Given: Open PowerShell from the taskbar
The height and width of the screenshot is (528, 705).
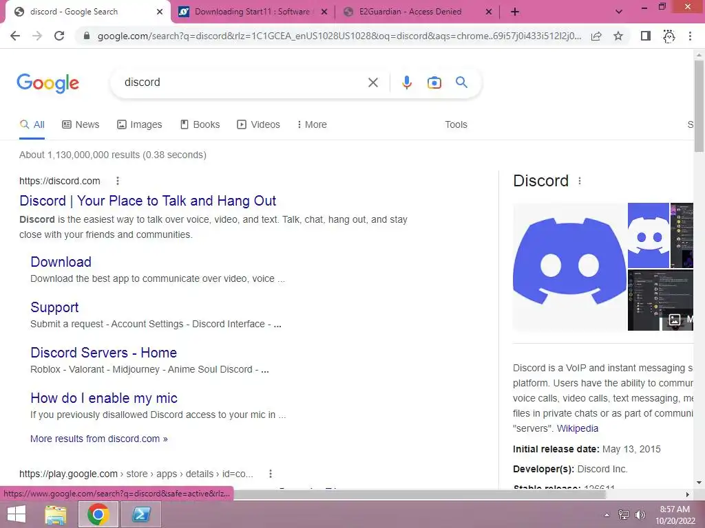Looking at the screenshot, I should pos(142,514).
